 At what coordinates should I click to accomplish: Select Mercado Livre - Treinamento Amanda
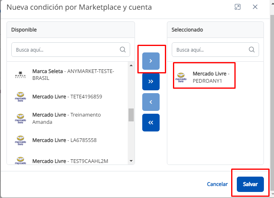[67, 119]
